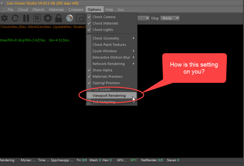This screenshot has height=166, width=244.
Task: Expand Network Rendering submenu
Action: pos(112,64)
